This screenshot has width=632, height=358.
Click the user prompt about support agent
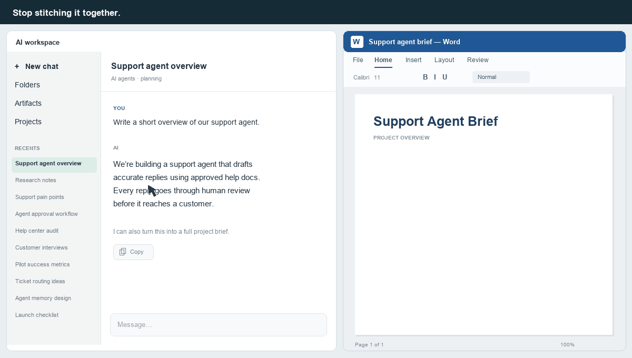186,122
